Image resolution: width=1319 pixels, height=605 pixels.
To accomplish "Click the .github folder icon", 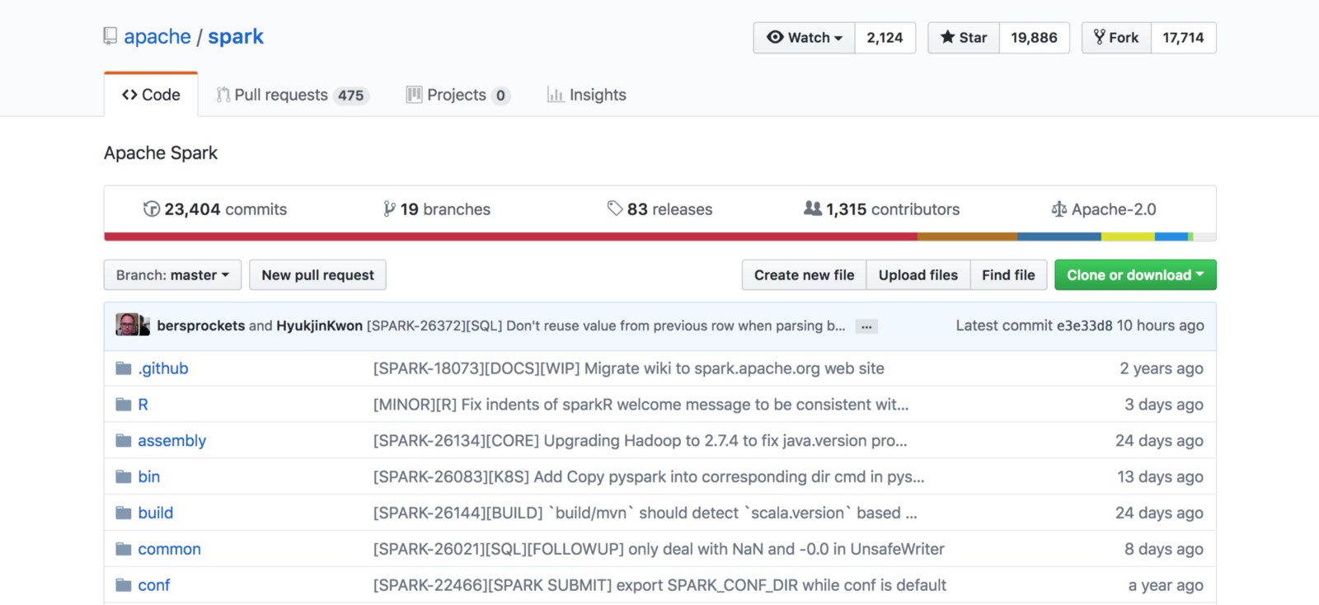I will [124, 368].
